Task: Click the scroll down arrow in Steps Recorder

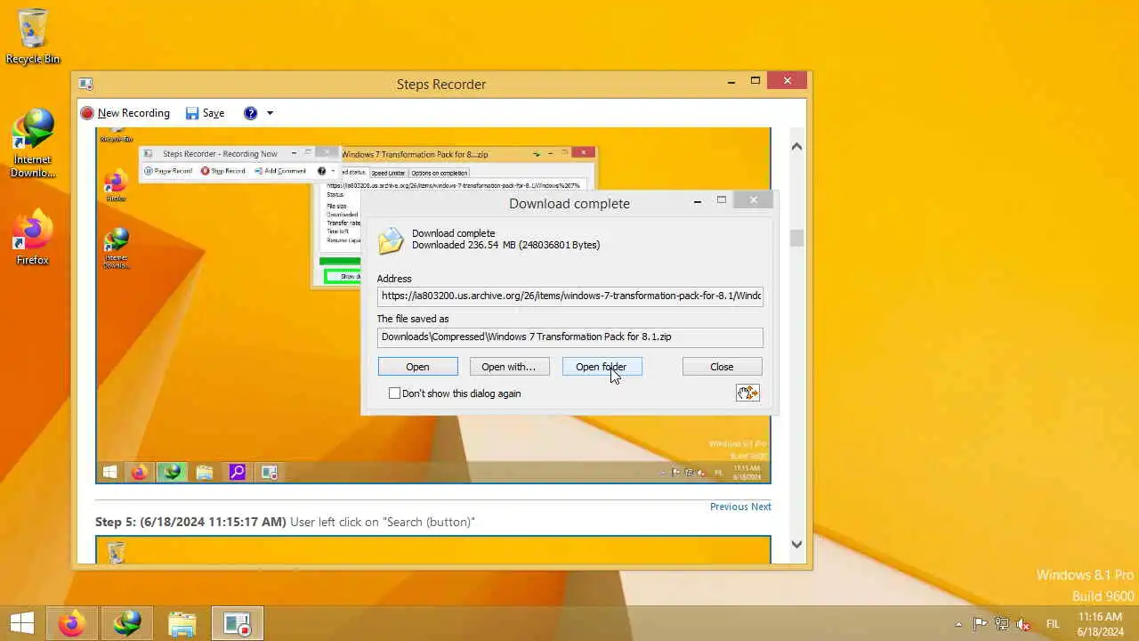Action: 796,544
